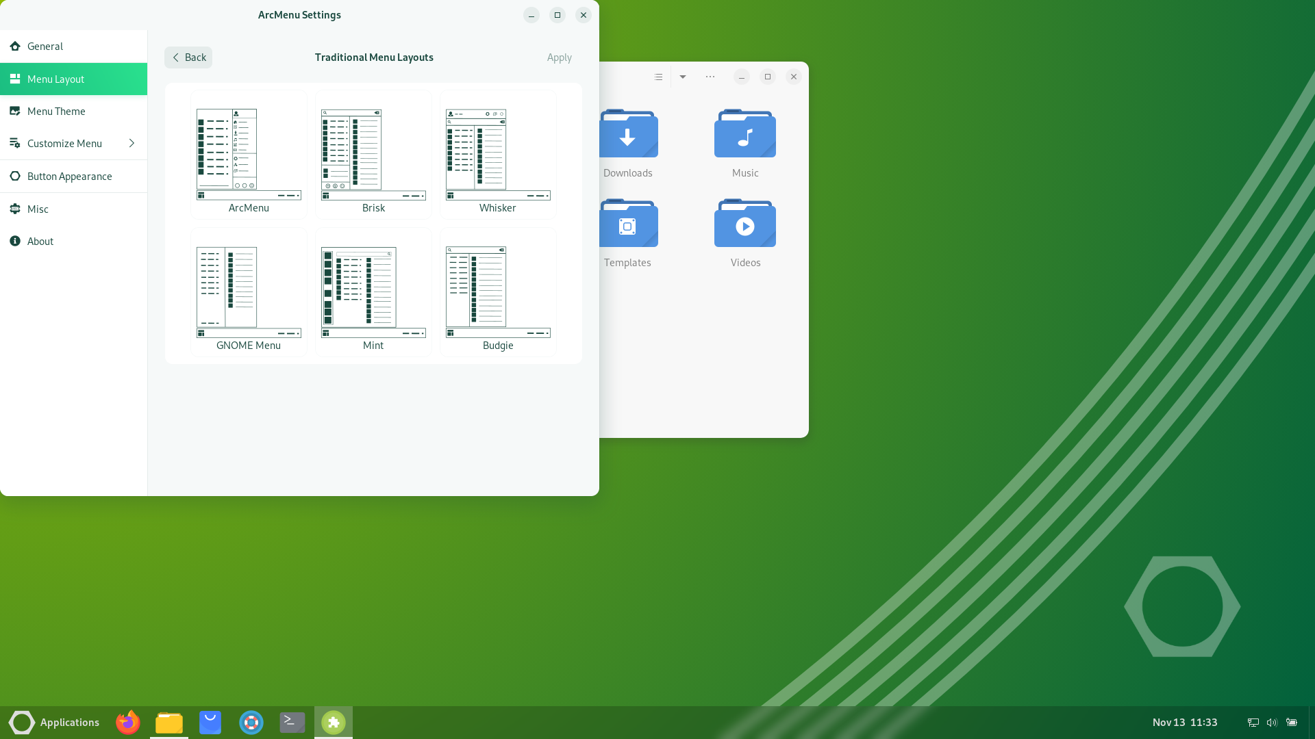
Task: Close the Files window
Action: tap(794, 77)
